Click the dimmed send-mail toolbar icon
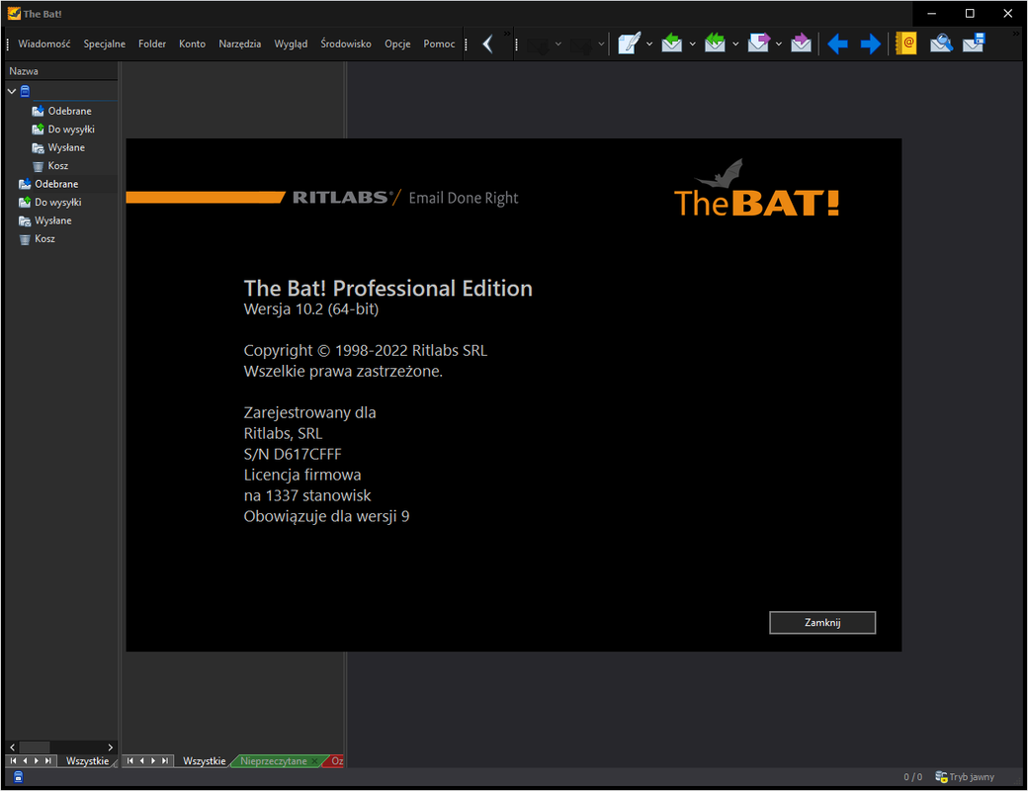 point(581,45)
